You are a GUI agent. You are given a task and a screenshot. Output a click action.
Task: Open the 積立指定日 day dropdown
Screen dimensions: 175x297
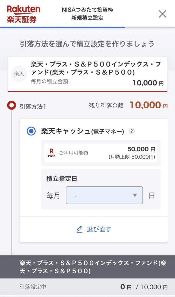point(104,195)
